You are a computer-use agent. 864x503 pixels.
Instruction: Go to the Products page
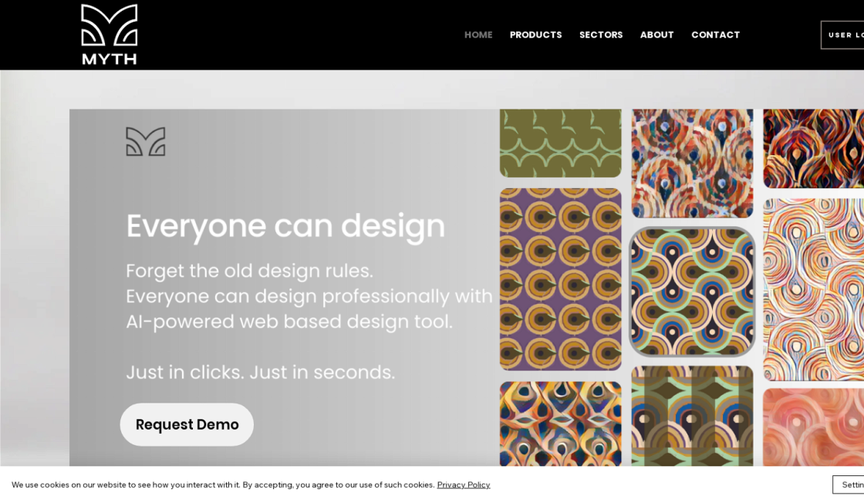535,35
